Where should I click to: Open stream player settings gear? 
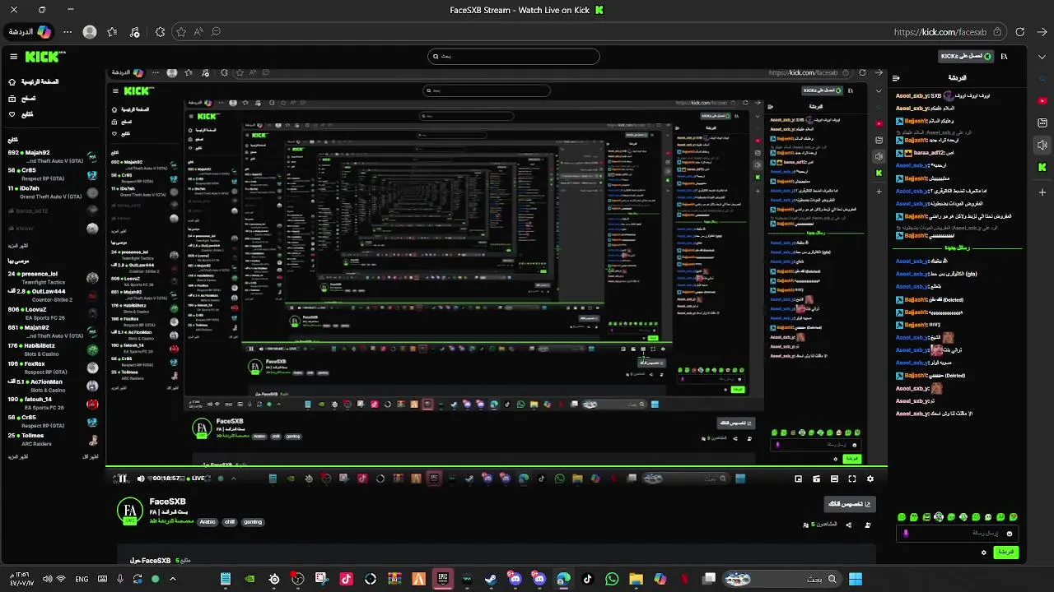pyautogui.click(x=870, y=479)
